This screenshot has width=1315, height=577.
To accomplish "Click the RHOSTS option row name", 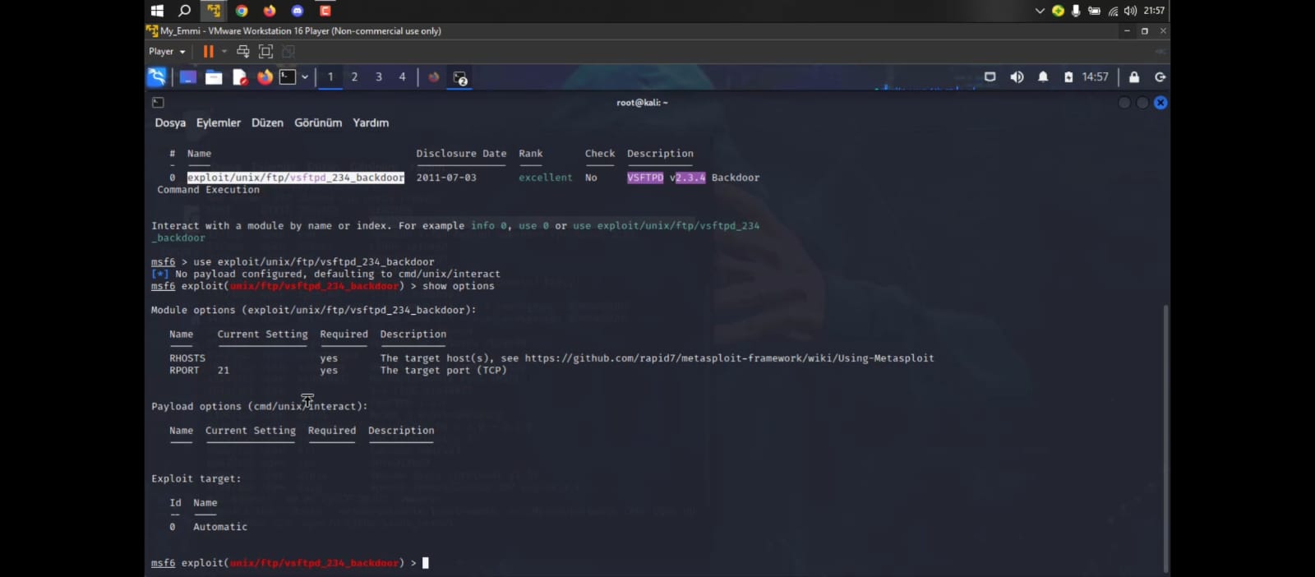I will click(187, 358).
